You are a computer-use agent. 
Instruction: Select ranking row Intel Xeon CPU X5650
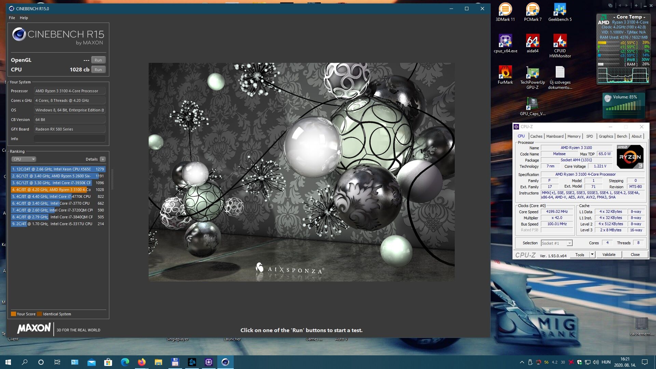pyautogui.click(x=58, y=169)
